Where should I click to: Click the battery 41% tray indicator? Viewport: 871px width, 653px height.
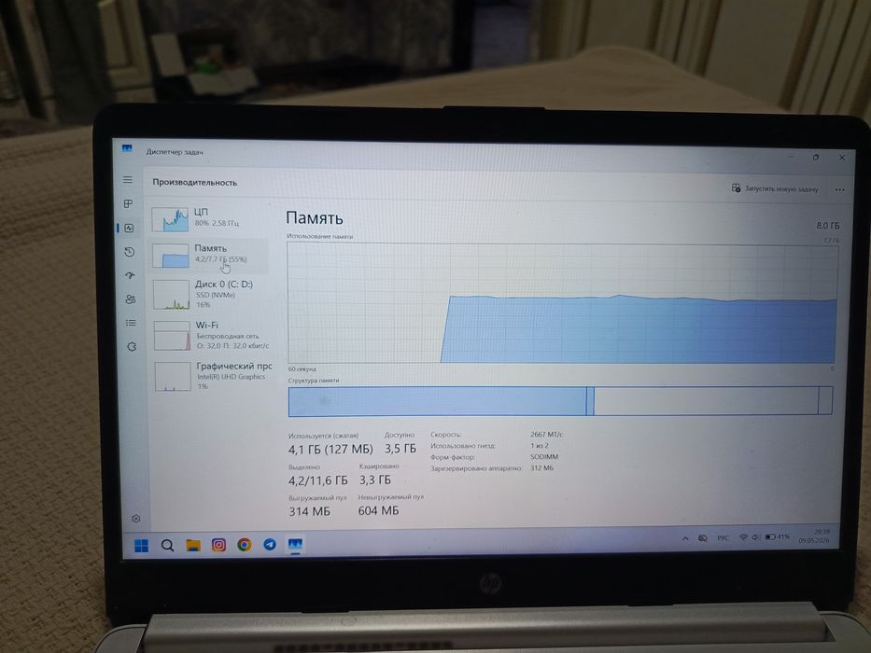pos(777,537)
